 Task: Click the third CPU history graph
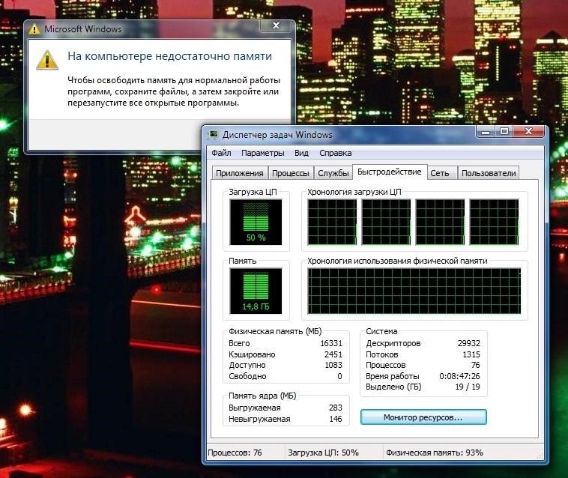[x=440, y=222]
